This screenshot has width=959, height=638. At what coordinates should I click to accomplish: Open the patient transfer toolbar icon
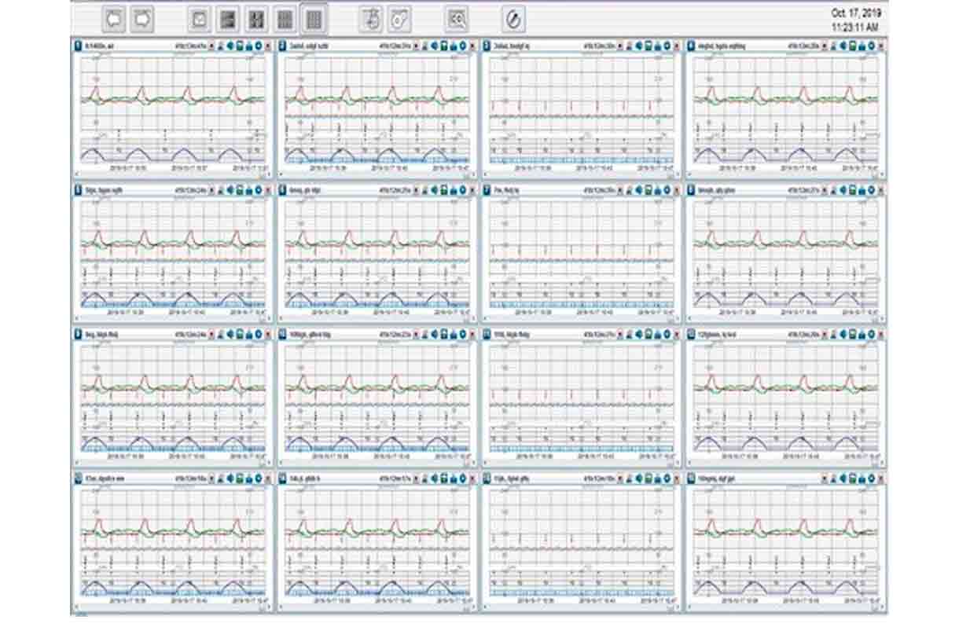(371, 18)
